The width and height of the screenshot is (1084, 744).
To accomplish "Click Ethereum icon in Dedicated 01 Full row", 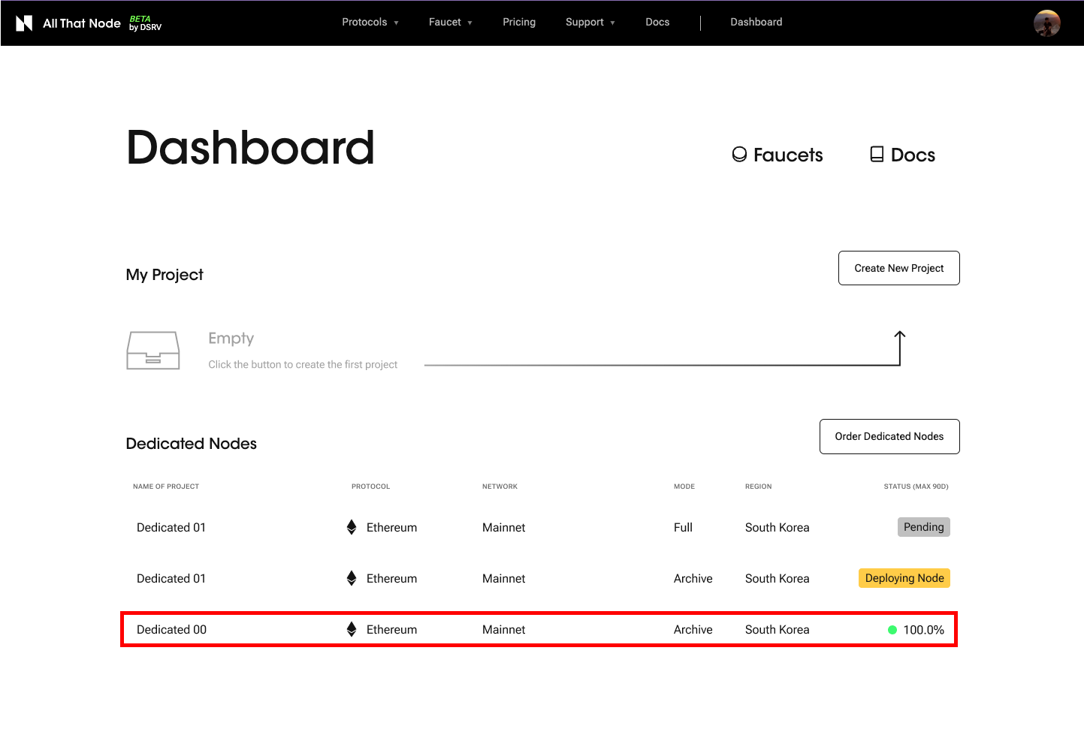I will 352,527.
